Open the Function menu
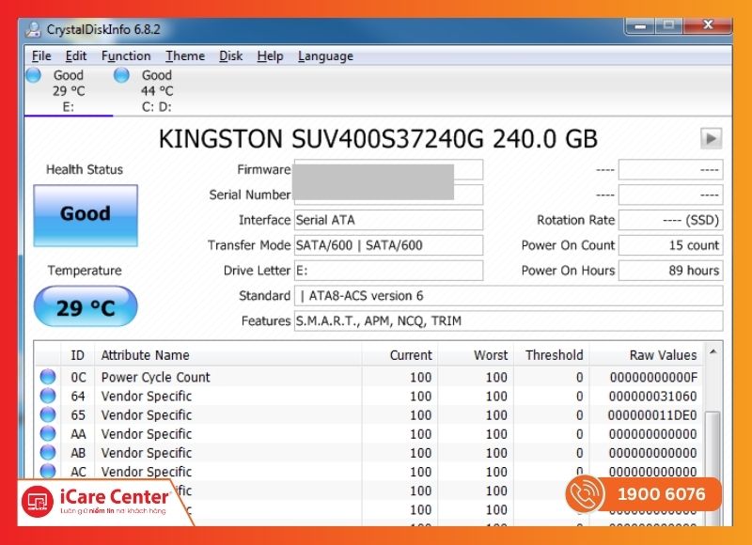Viewport: 752px width, 545px height. 126,56
